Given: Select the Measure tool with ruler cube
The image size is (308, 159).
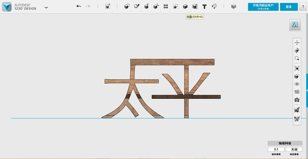Looking at the screenshot, I should click(195, 7).
